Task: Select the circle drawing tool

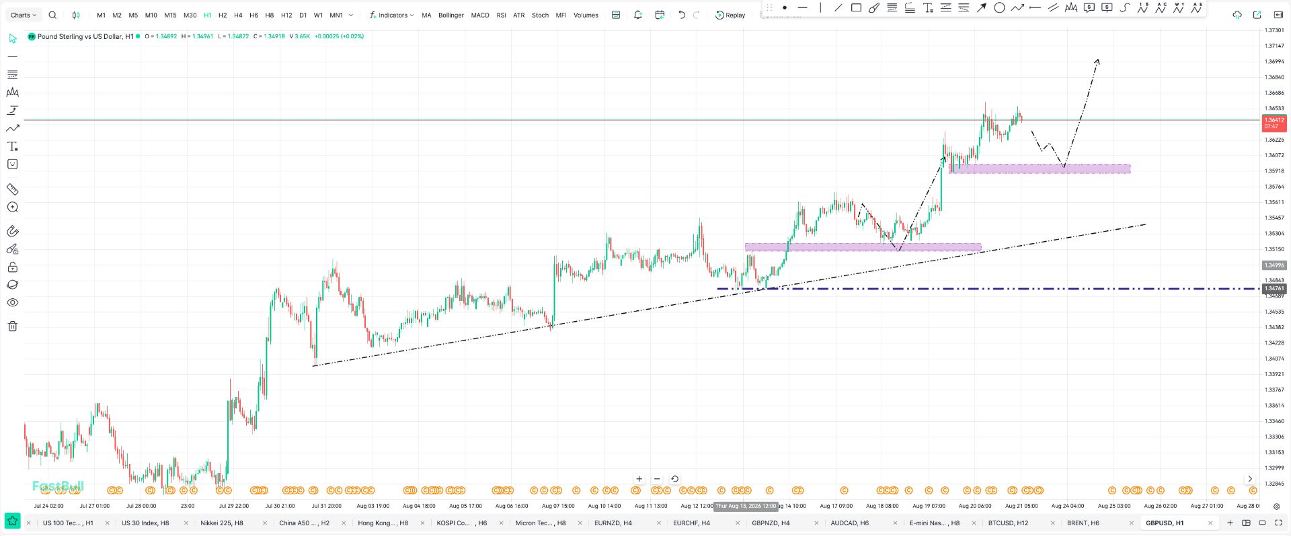Action: [x=999, y=8]
